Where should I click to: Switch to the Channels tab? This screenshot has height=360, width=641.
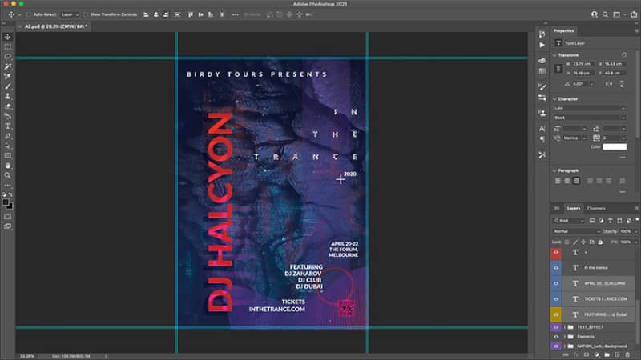(596, 208)
